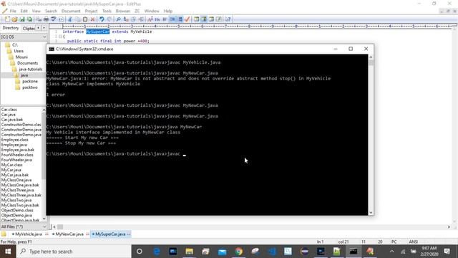This screenshot has width=458, height=258.
Task: Open the Project menu
Action: click(91, 11)
